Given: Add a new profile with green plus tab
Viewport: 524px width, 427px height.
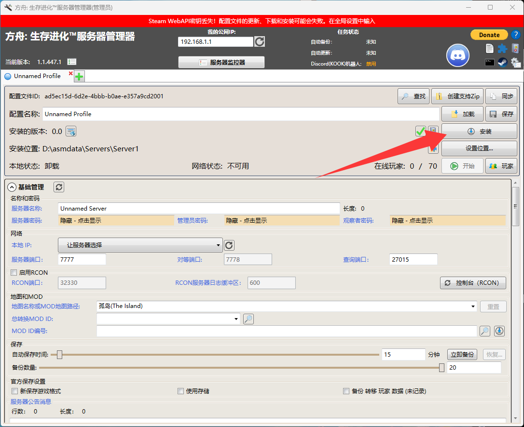Looking at the screenshot, I should (x=79, y=76).
